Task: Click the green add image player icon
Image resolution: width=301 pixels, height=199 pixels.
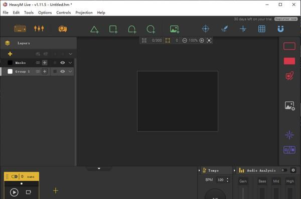Action: (175, 29)
